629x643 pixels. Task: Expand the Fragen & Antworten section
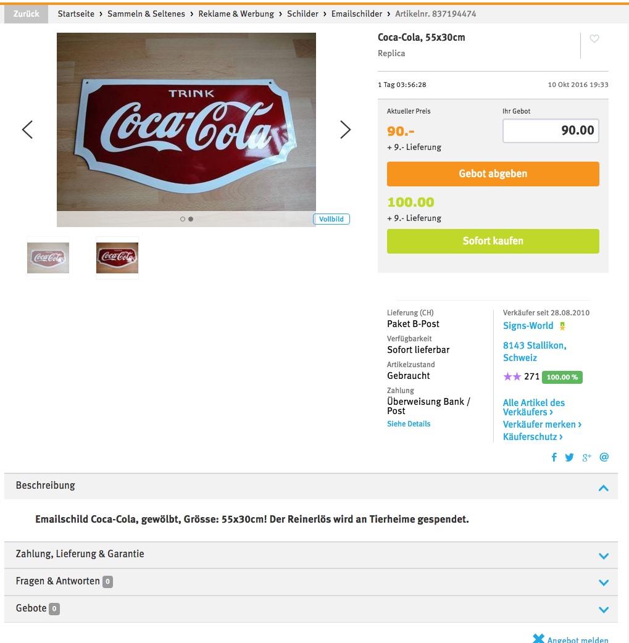click(x=603, y=583)
